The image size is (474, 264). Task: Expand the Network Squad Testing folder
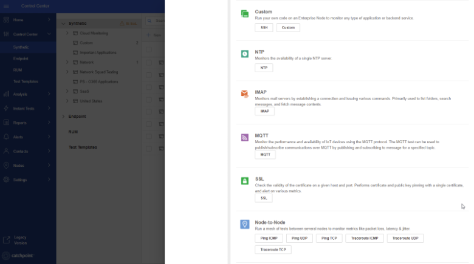(x=67, y=72)
